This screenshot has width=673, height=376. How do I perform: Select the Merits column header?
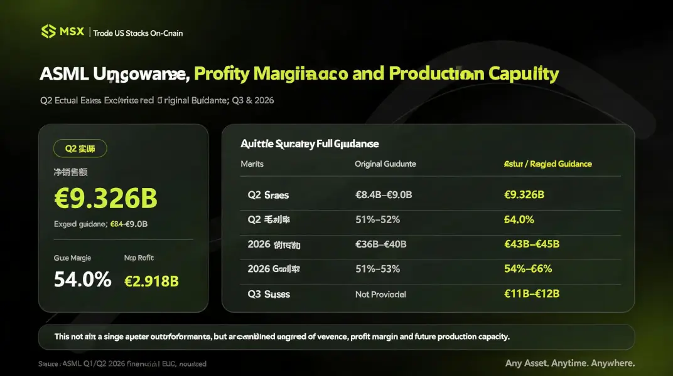tap(252, 164)
